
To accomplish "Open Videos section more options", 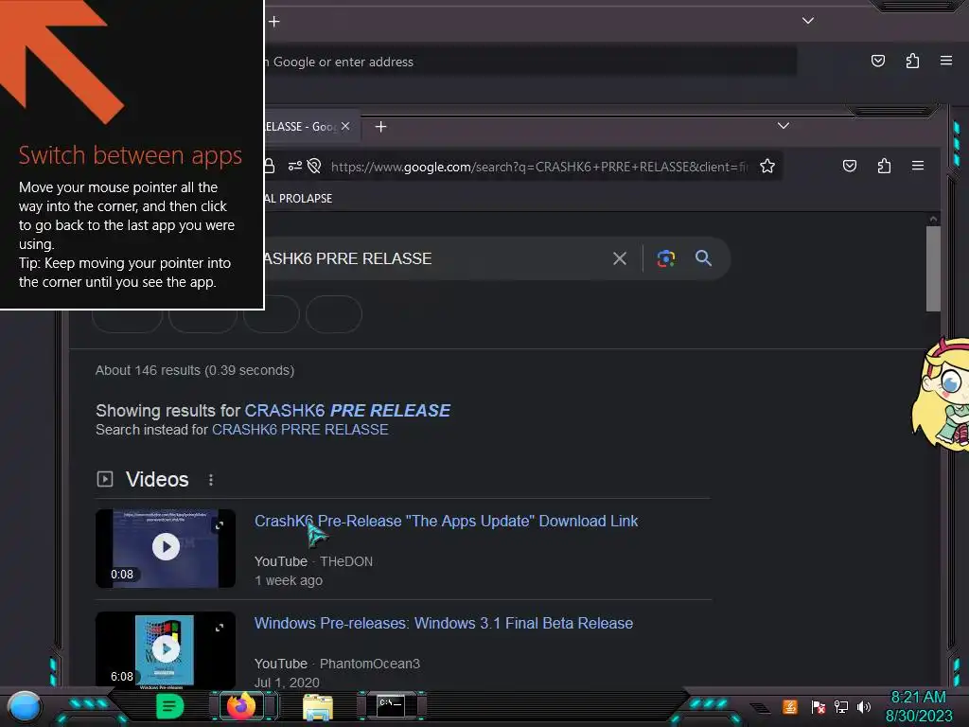I will tap(211, 480).
